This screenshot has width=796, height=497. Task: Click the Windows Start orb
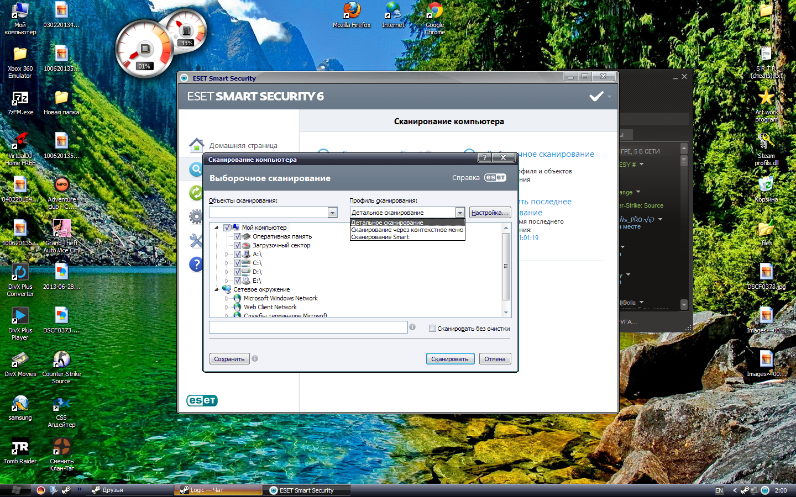click(x=16, y=490)
